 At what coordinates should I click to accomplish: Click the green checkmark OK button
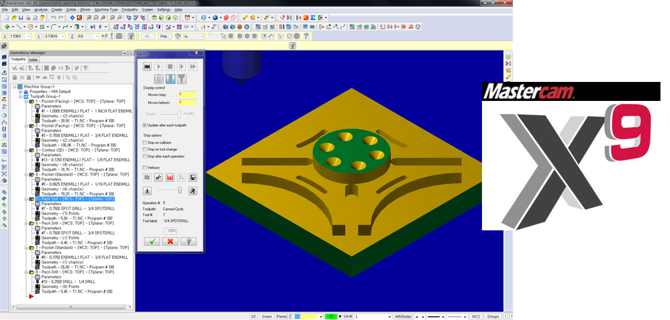coord(152,242)
